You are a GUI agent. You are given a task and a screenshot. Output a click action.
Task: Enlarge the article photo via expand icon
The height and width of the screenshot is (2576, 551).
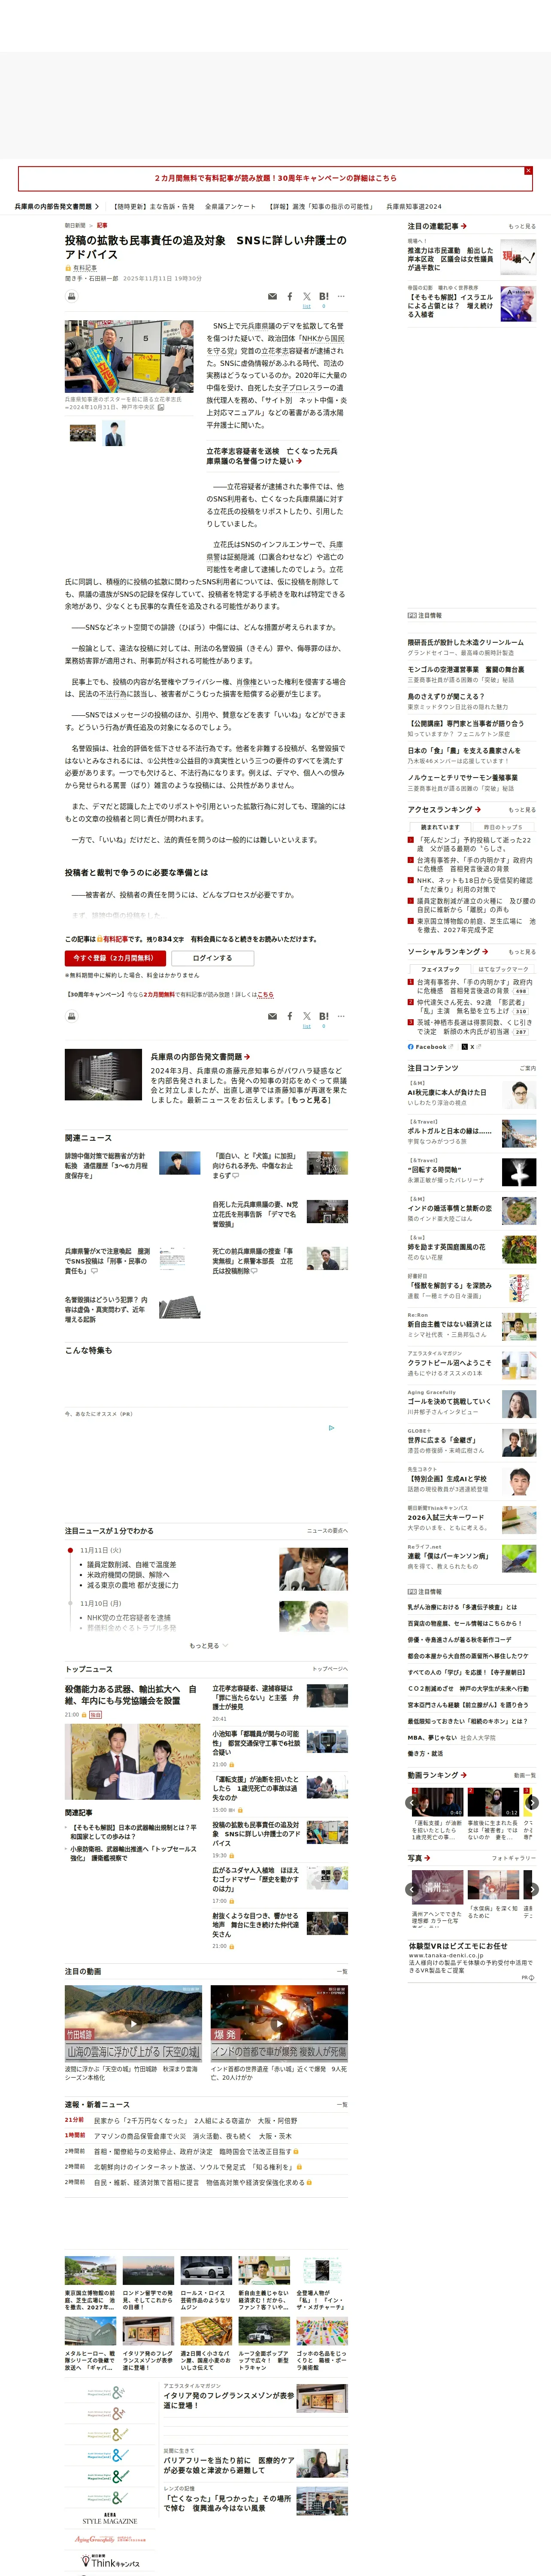pos(161,407)
